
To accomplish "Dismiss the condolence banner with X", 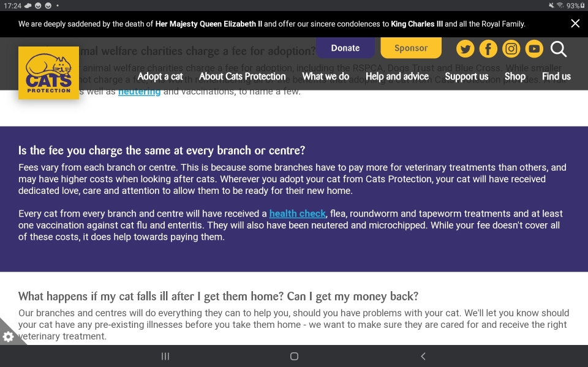I will coord(575,24).
